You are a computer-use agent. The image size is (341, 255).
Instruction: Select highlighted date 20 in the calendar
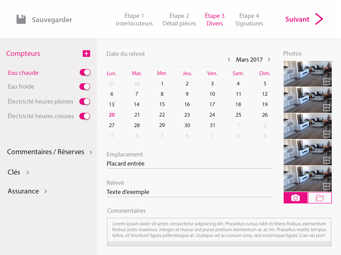click(112, 115)
